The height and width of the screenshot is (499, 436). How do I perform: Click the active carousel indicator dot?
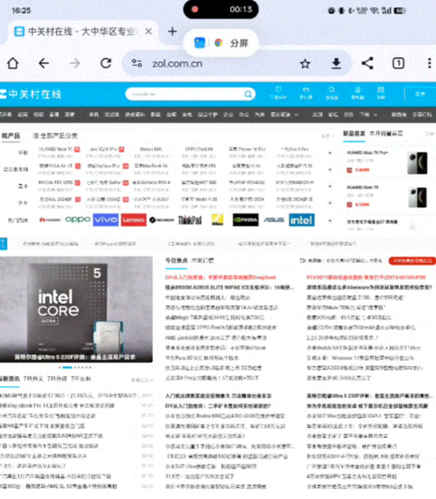(67, 367)
